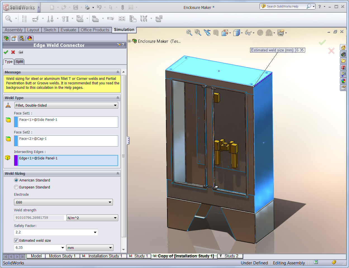349x268 pixels.
Task: Select the American Standard radio button
Action: (x=16, y=180)
